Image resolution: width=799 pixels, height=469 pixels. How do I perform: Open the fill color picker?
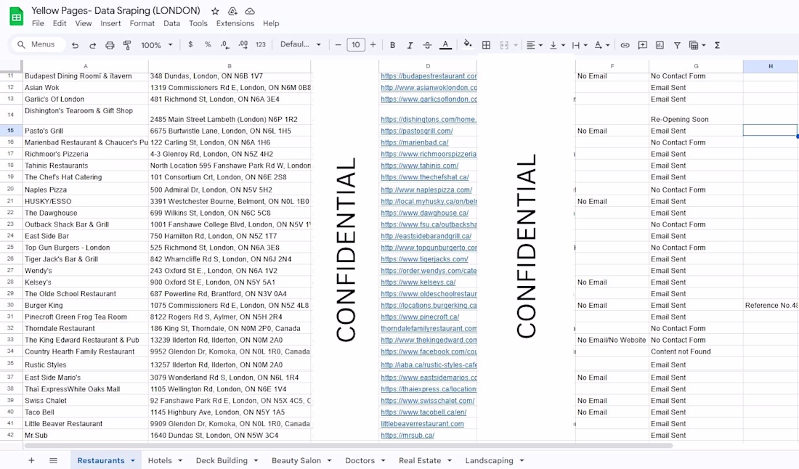coord(467,44)
